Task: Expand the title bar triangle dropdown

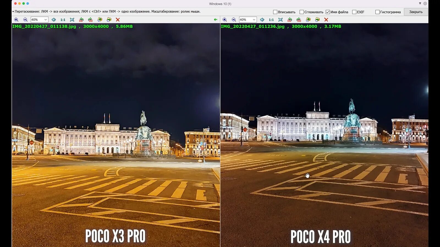Action: click(420, 4)
